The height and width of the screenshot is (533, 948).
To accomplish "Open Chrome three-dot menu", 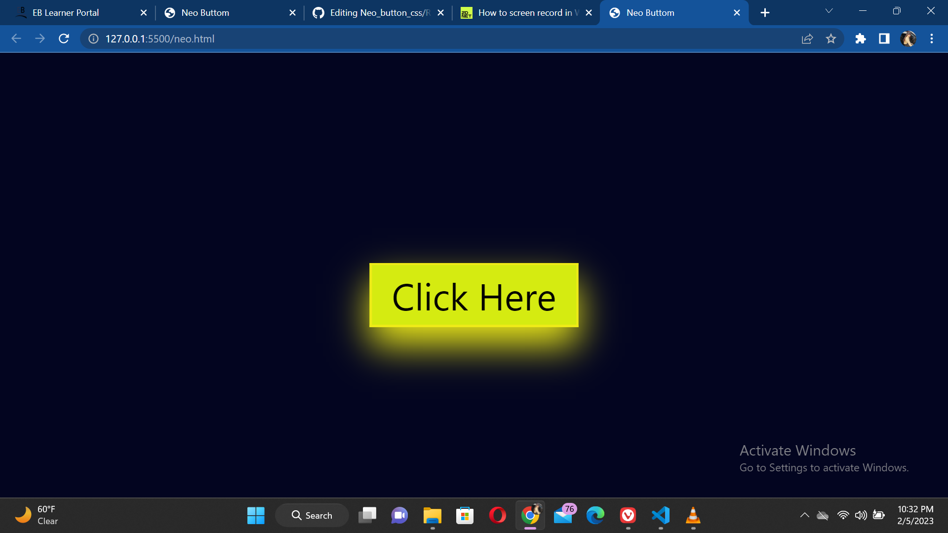I will [x=932, y=38].
